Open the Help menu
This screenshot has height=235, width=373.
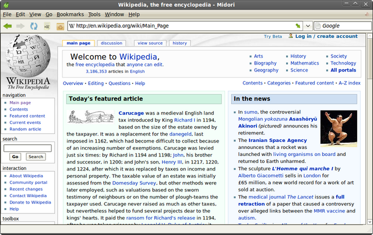pos(134,15)
